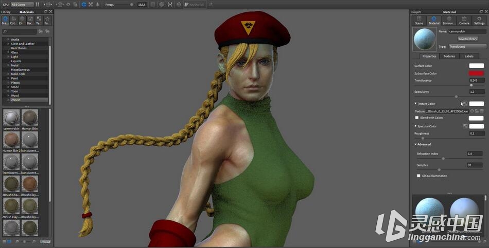Screen dimensions: 489x248
Task: Pause the real-time render
Action: click(38, 4)
